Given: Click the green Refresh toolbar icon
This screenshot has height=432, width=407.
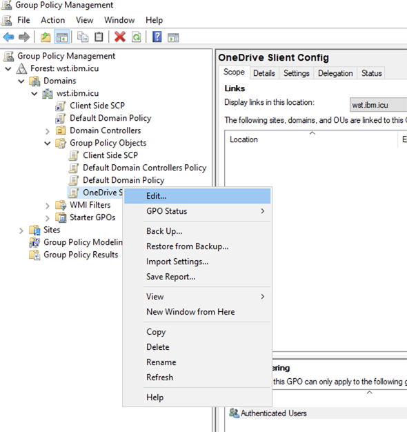Looking at the screenshot, I should (x=137, y=37).
